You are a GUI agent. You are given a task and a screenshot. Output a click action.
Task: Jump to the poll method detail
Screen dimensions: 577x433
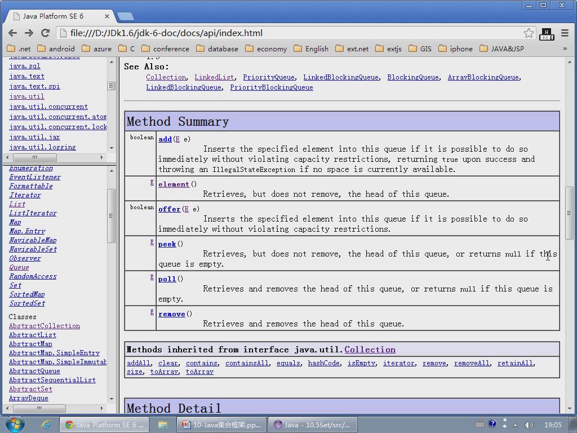coord(167,279)
